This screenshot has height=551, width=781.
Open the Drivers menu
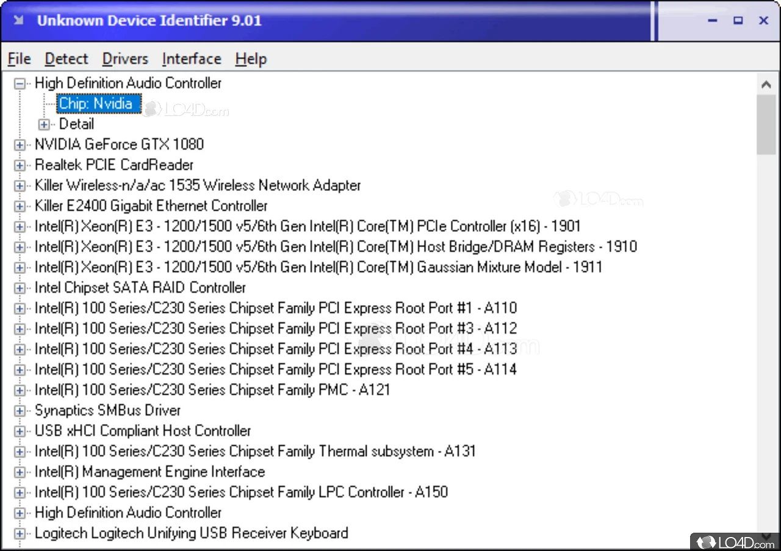coord(125,59)
